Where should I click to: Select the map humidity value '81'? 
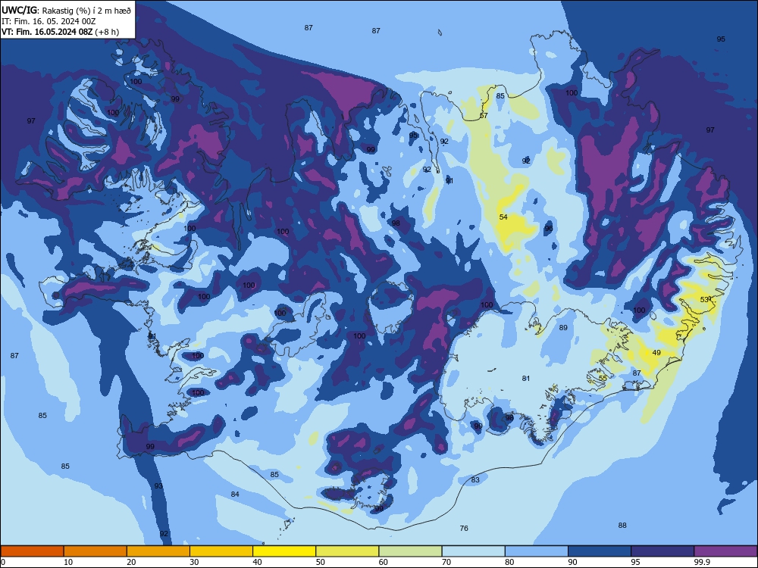click(x=526, y=378)
